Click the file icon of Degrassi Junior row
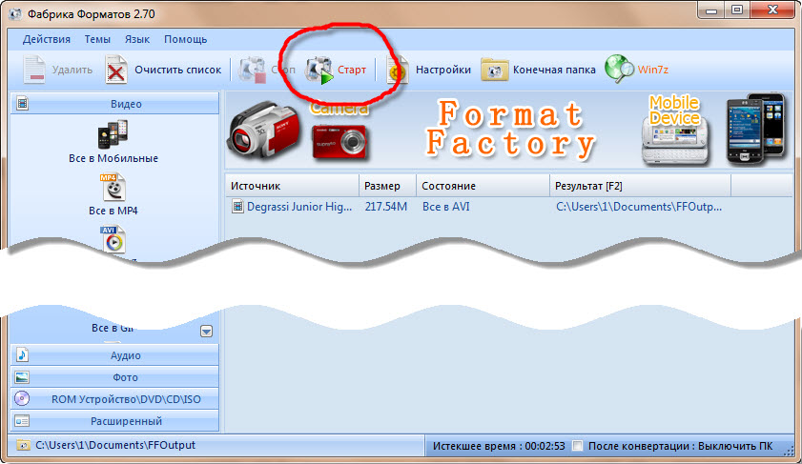 tap(237, 207)
